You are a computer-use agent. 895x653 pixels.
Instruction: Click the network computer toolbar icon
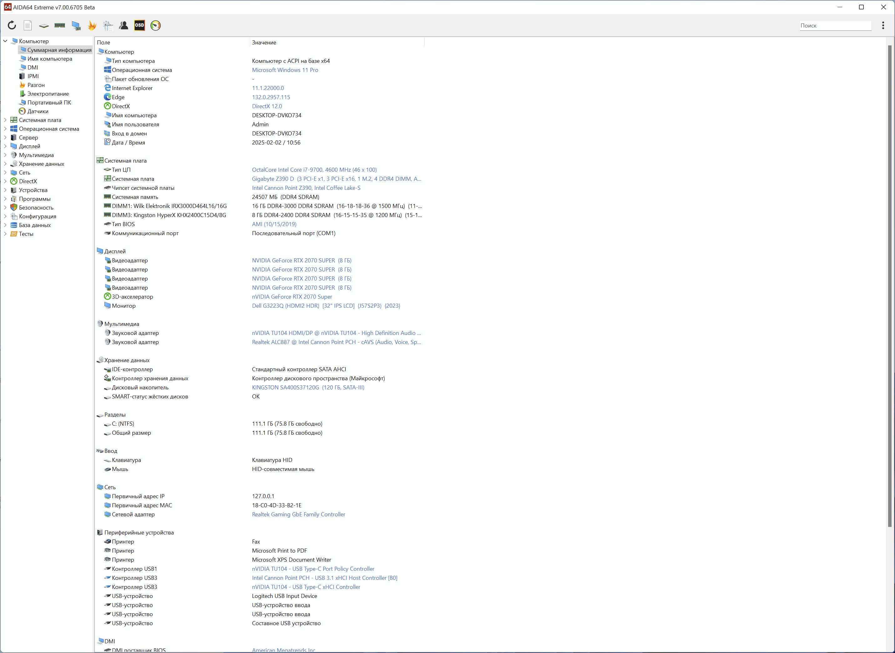pos(76,26)
